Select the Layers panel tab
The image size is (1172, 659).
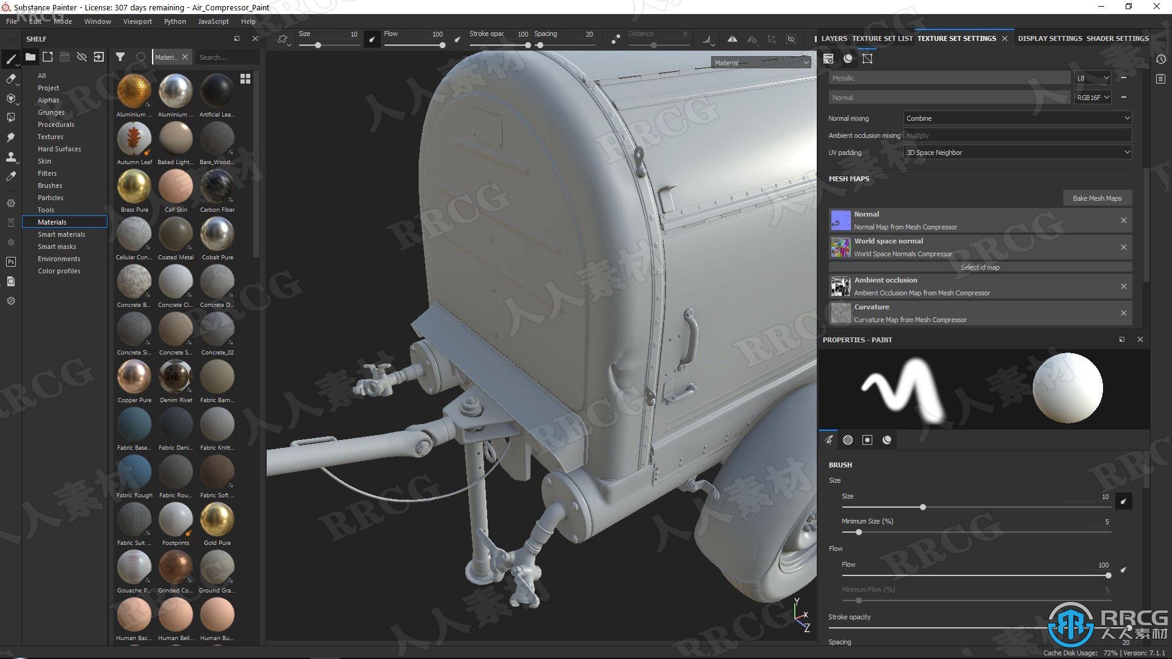coord(833,38)
